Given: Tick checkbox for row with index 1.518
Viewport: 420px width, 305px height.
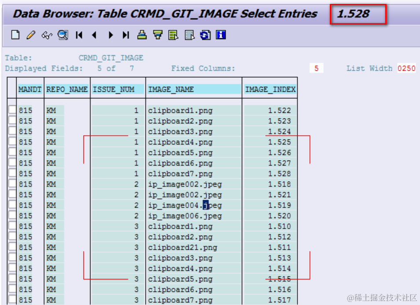Looking at the screenshot, I should pyautogui.click(x=12, y=183).
